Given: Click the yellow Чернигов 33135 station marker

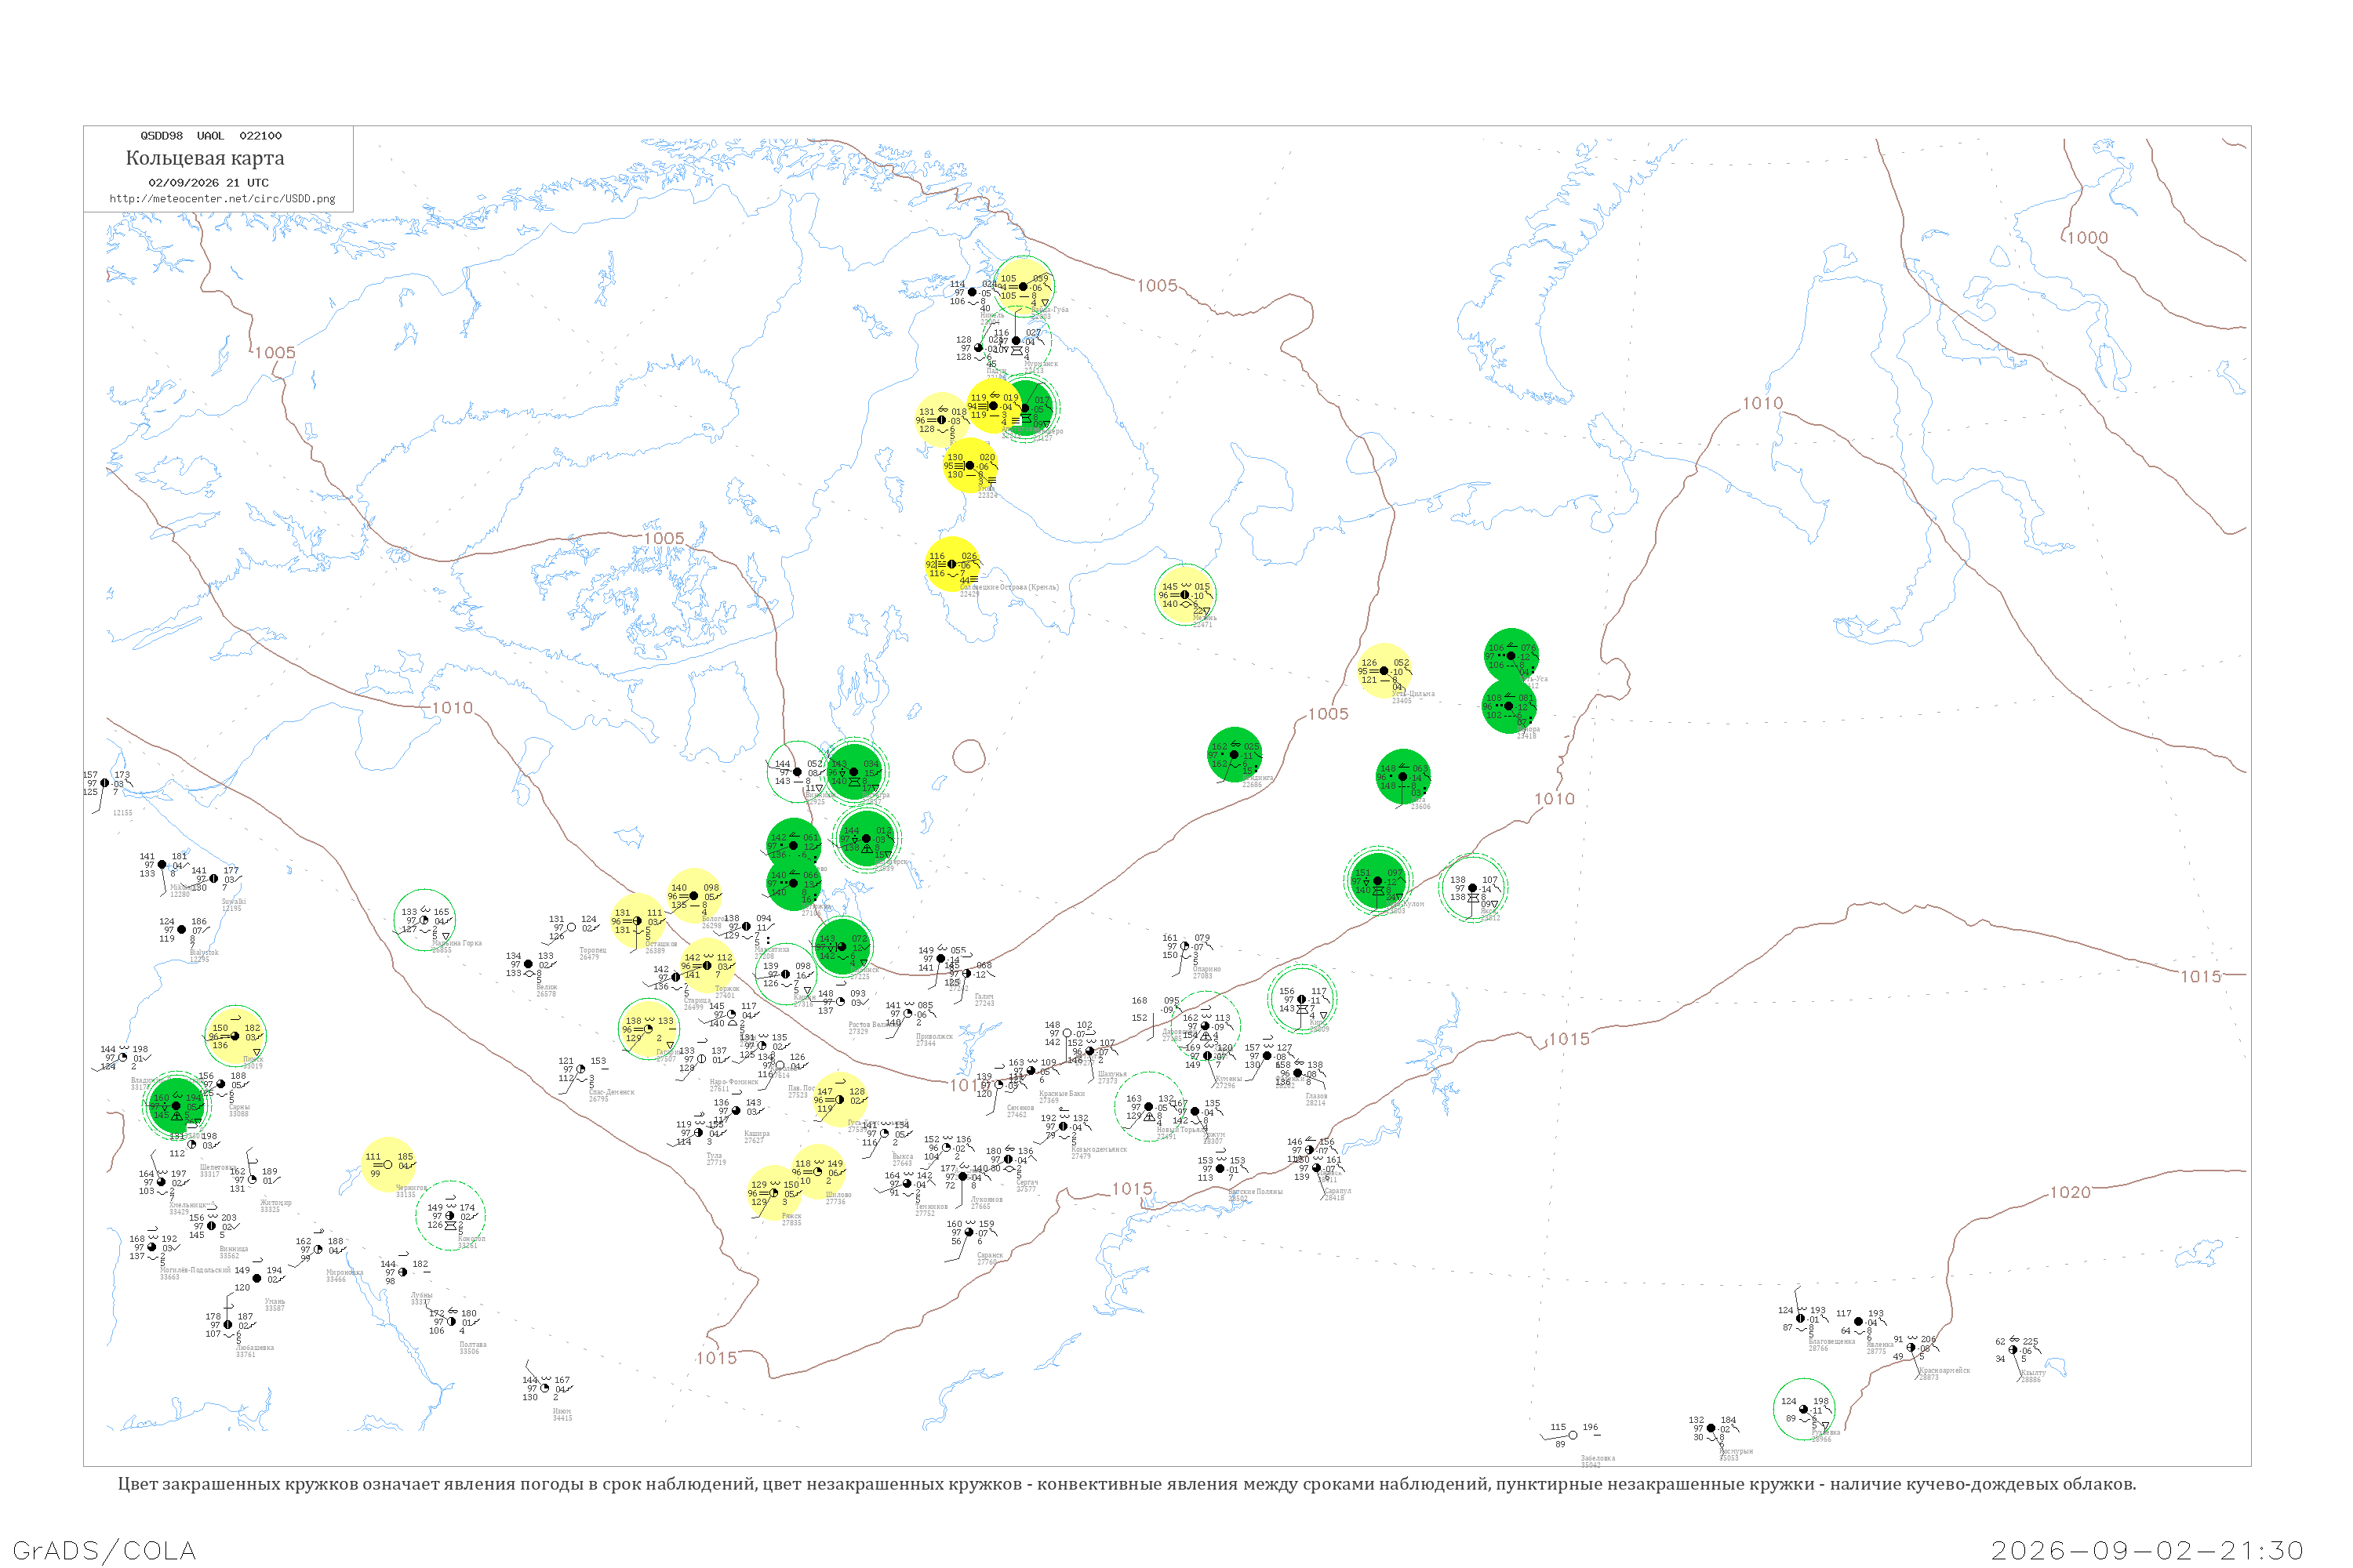Looking at the screenshot, I should 388,1165.
